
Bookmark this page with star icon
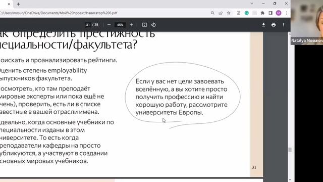229,13
